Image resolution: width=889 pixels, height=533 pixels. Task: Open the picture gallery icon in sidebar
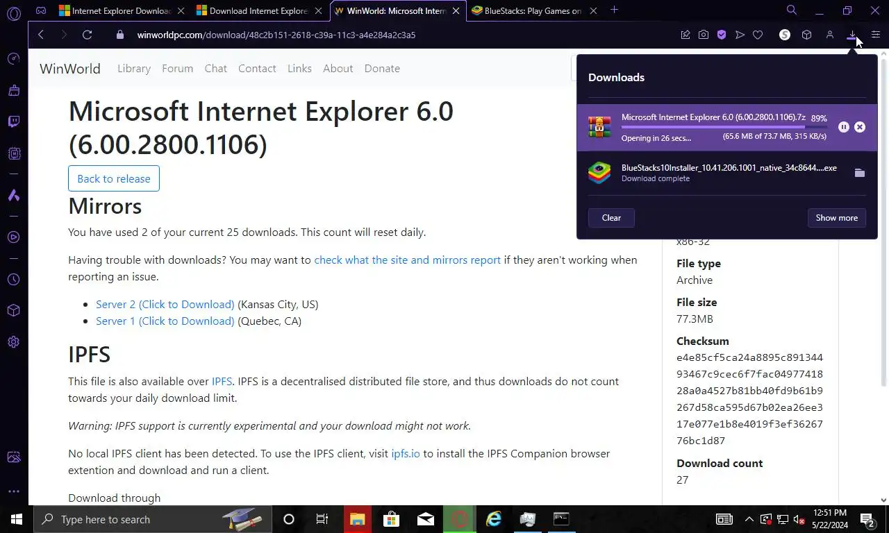click(14, 457)
